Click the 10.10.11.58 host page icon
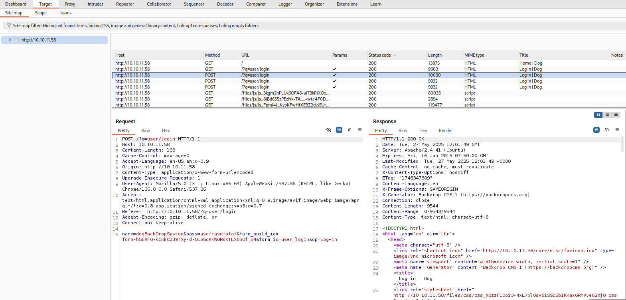Screen dimensions: 626x300 pyautogui.click(x=17, y=40)
